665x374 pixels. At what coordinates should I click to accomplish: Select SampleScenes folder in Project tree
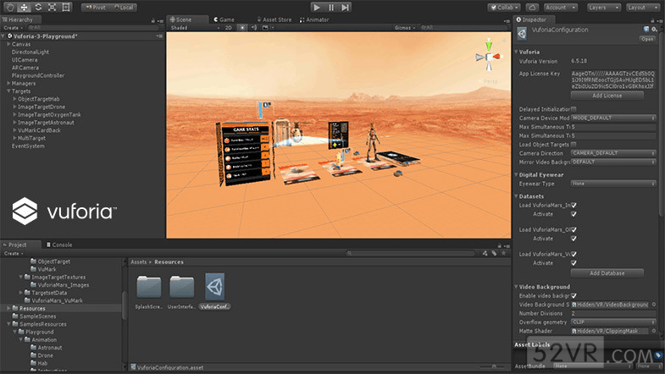tap(37, 316)
